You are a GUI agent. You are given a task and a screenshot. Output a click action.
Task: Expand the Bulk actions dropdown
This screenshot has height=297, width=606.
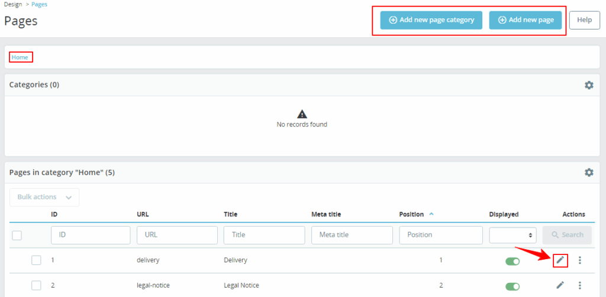(44, 197)
